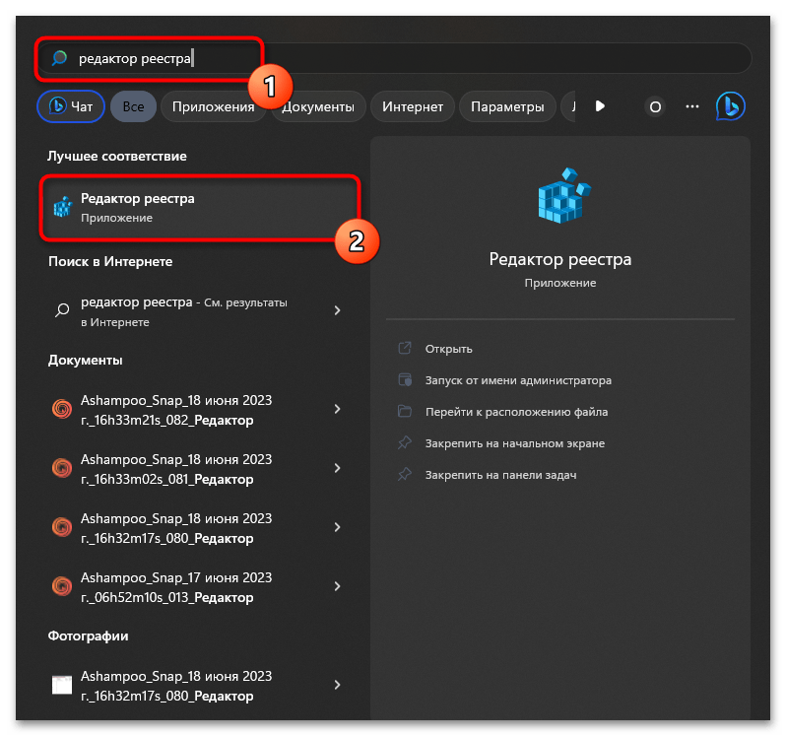786x736 pixels.
Task: Switch to the Интернет filter tab
Action: tap(413, 106)
